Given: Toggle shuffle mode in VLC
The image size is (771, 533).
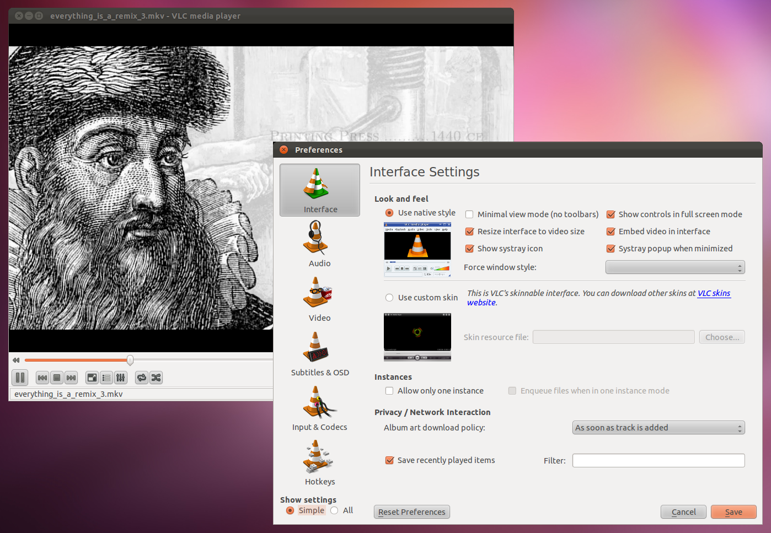Looking at the screenshot, I should (x=156, y=378).
